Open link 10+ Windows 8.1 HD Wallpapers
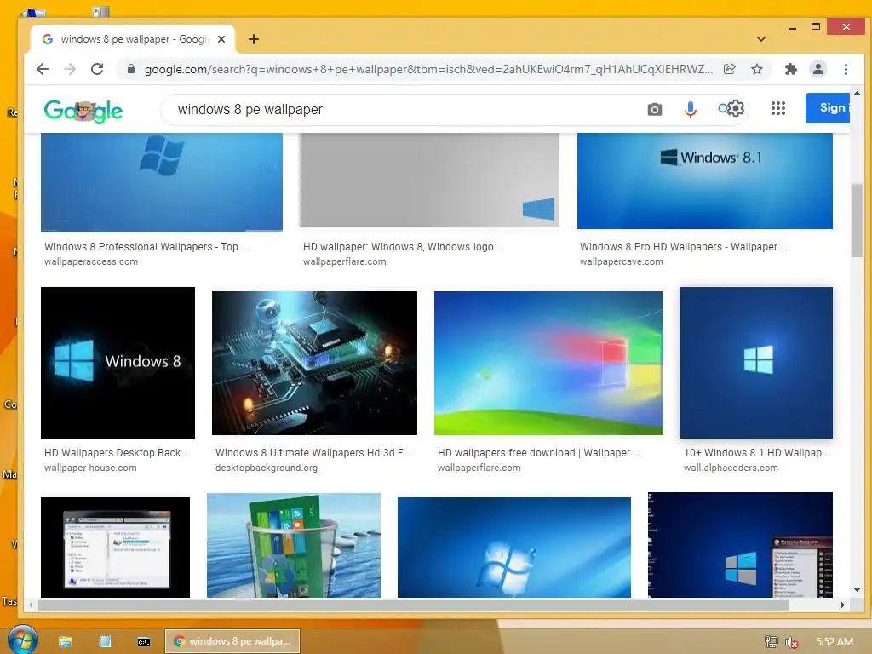The width and height of the screenshot is (872, 654). (756, 453)
